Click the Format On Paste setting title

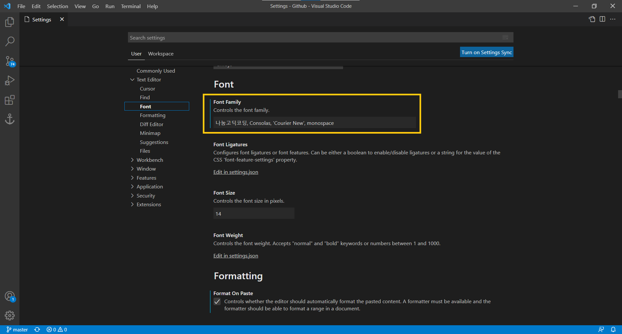pos(233,293)
